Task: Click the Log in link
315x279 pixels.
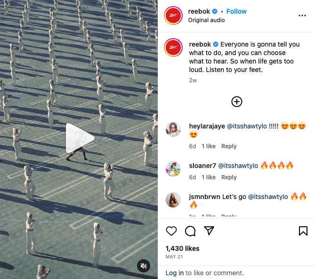Action: tap(174, 273)
